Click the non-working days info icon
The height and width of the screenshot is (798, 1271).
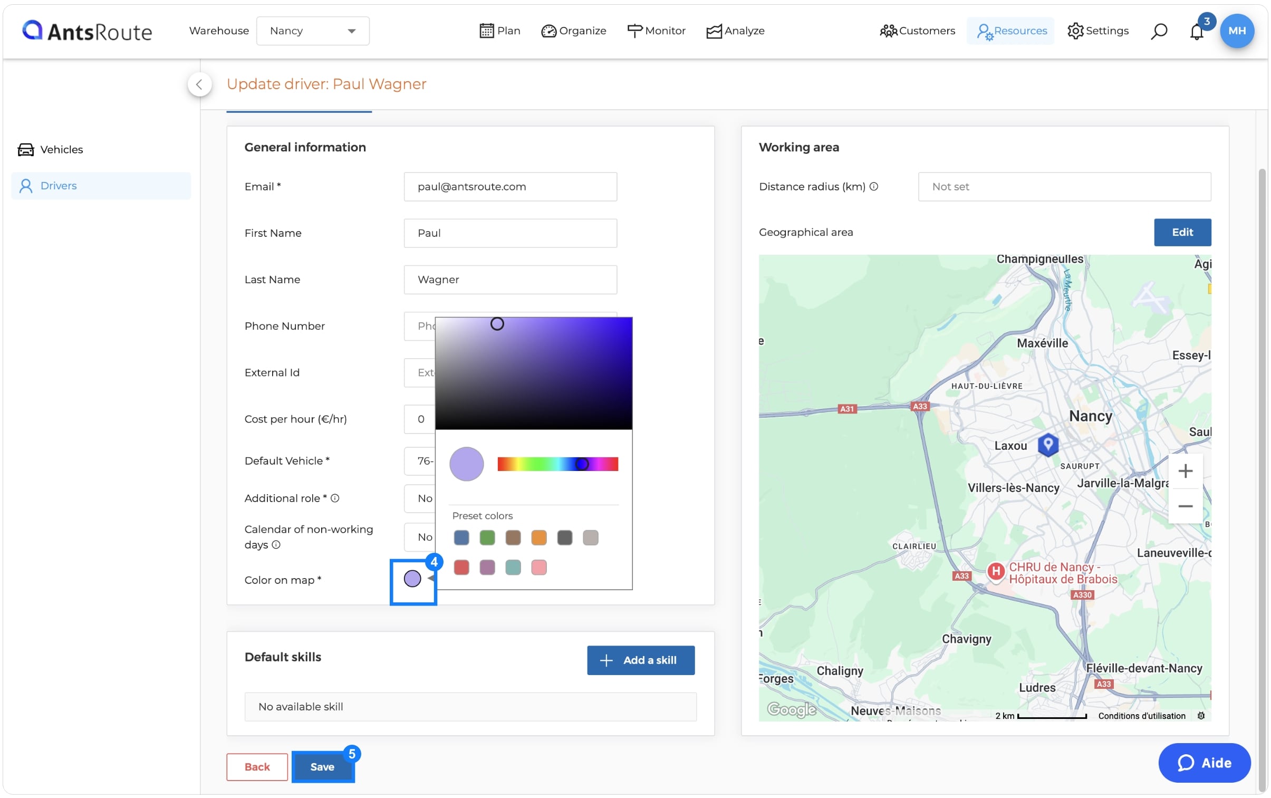coord(276,545)
